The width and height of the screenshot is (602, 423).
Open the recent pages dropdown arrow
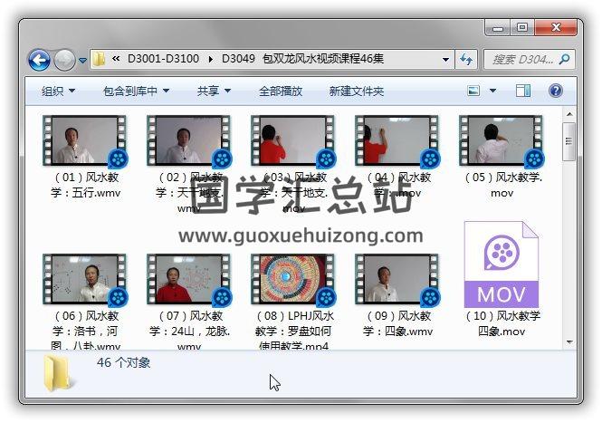click(x=82, y=61)
